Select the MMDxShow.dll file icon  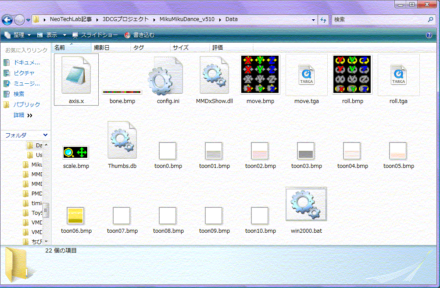[x=214, y=75]
